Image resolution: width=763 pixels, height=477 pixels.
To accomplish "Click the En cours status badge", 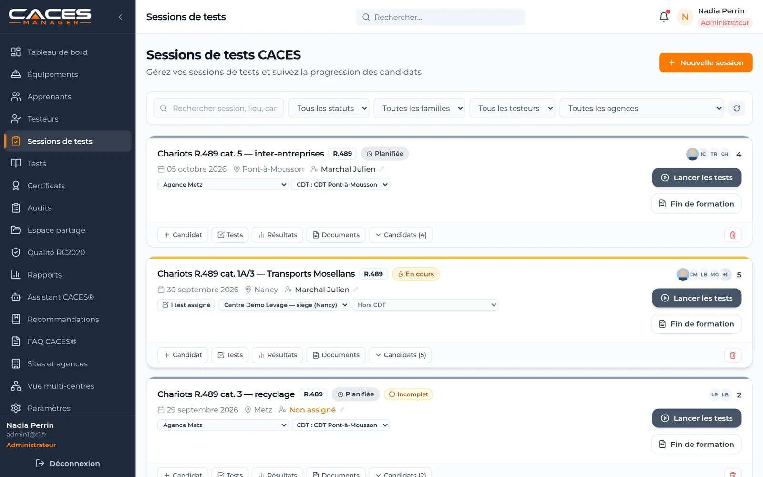I will [x=416, y=274].
